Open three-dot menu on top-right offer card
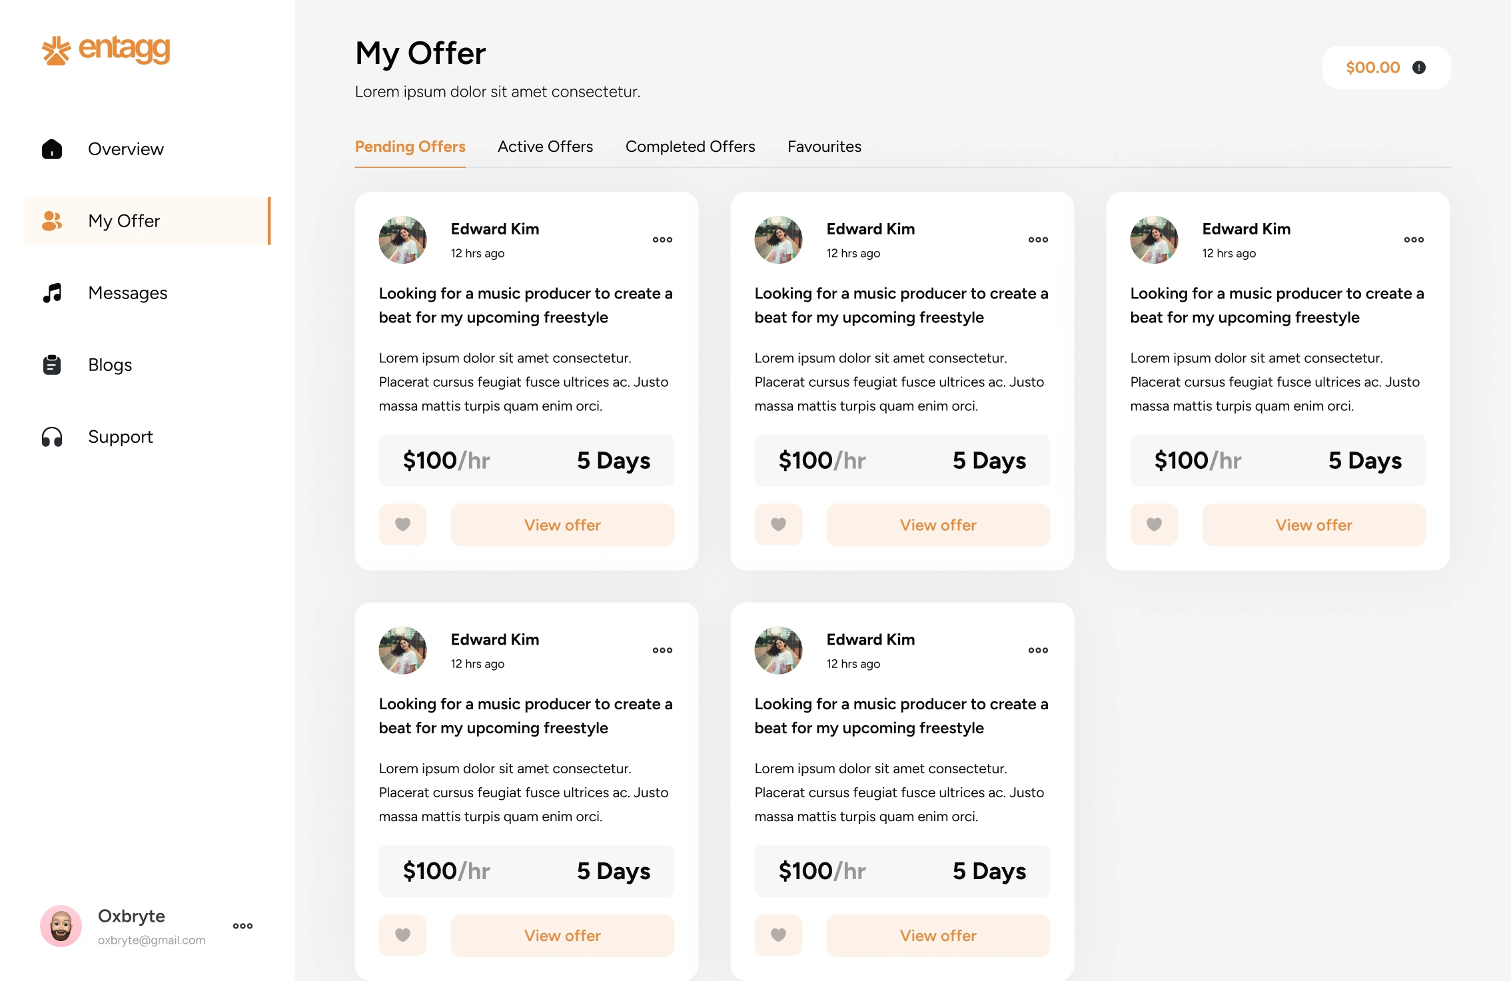Viewport: 1511px width, 981px height. (1414, 240)
